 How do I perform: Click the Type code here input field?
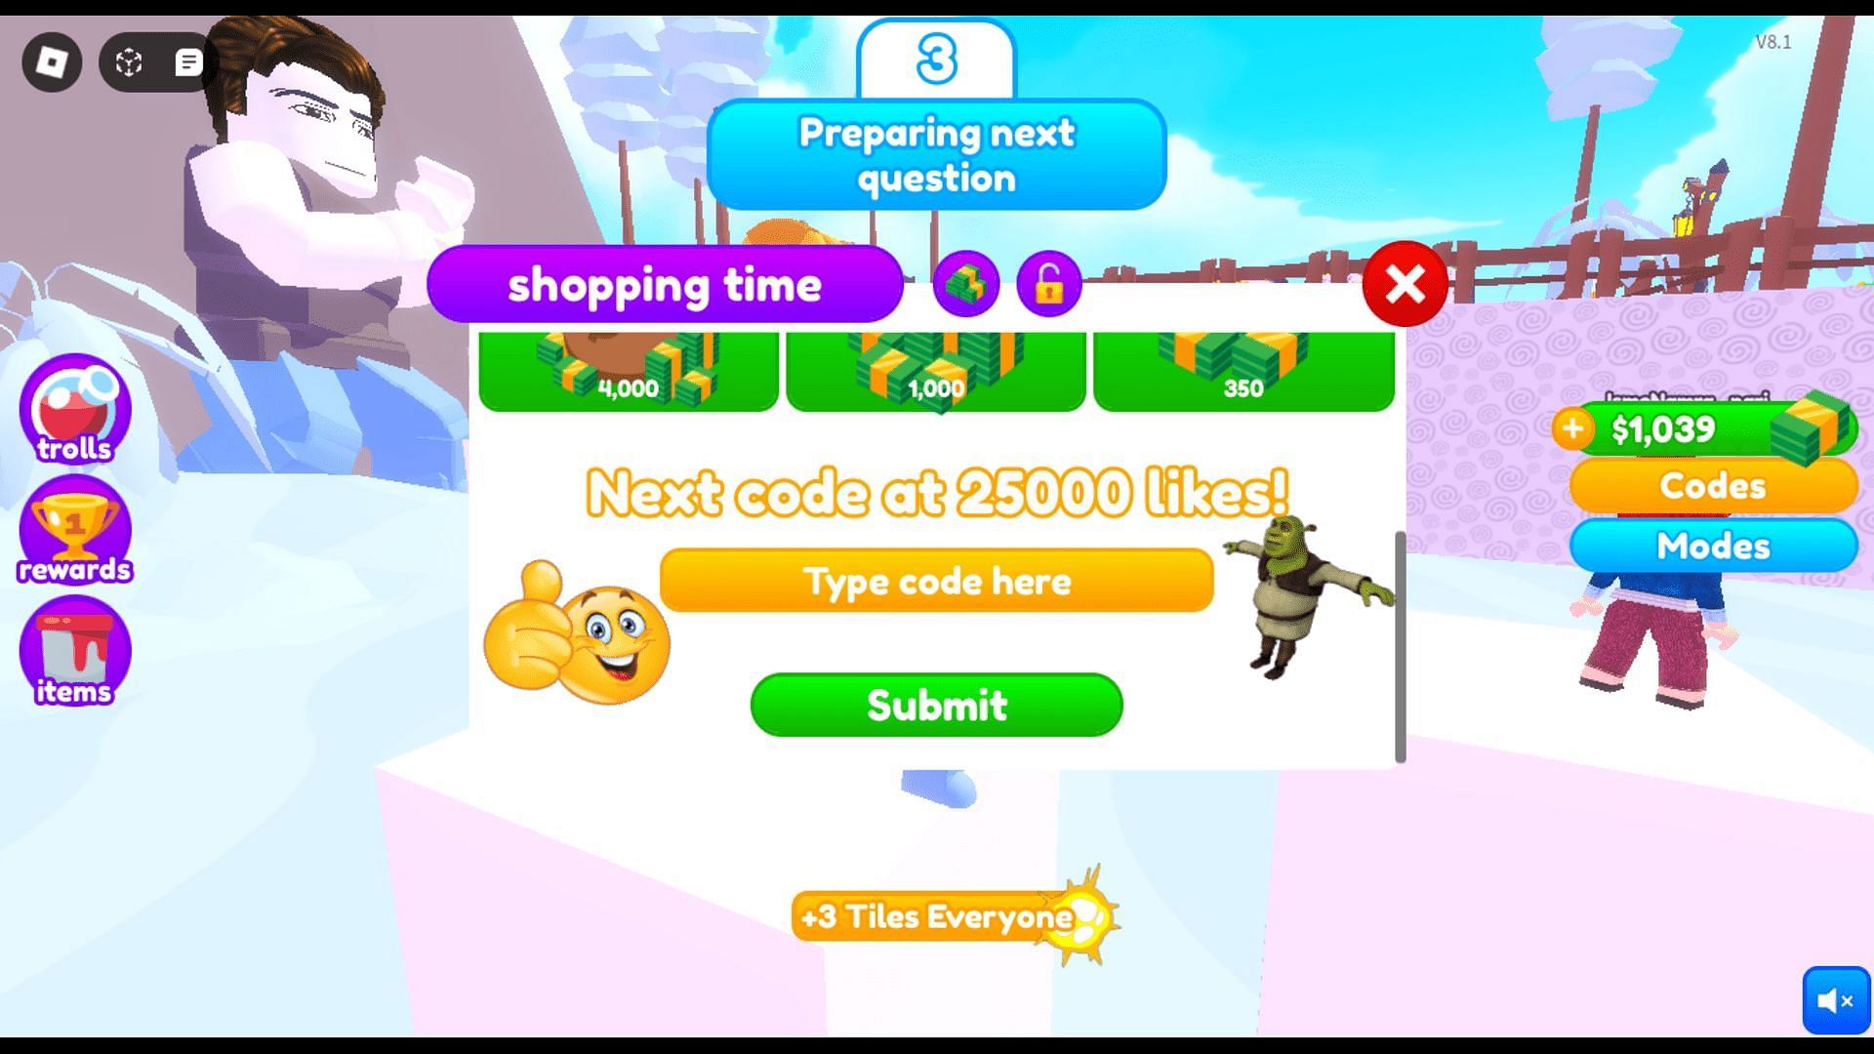click(x=937, y=579)
